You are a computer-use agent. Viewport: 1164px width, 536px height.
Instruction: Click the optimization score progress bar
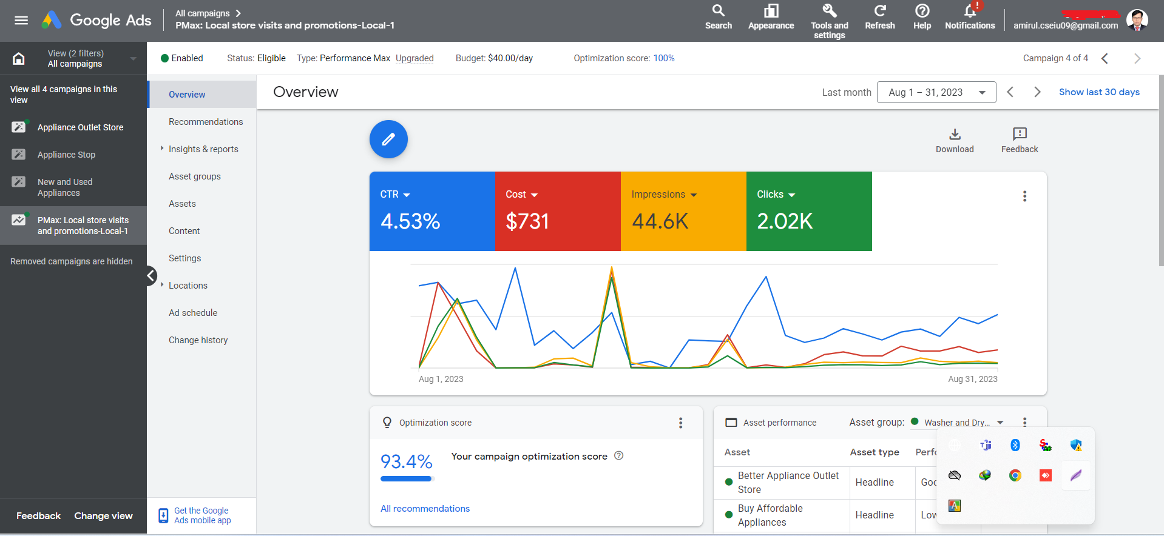tap(407, 479)
